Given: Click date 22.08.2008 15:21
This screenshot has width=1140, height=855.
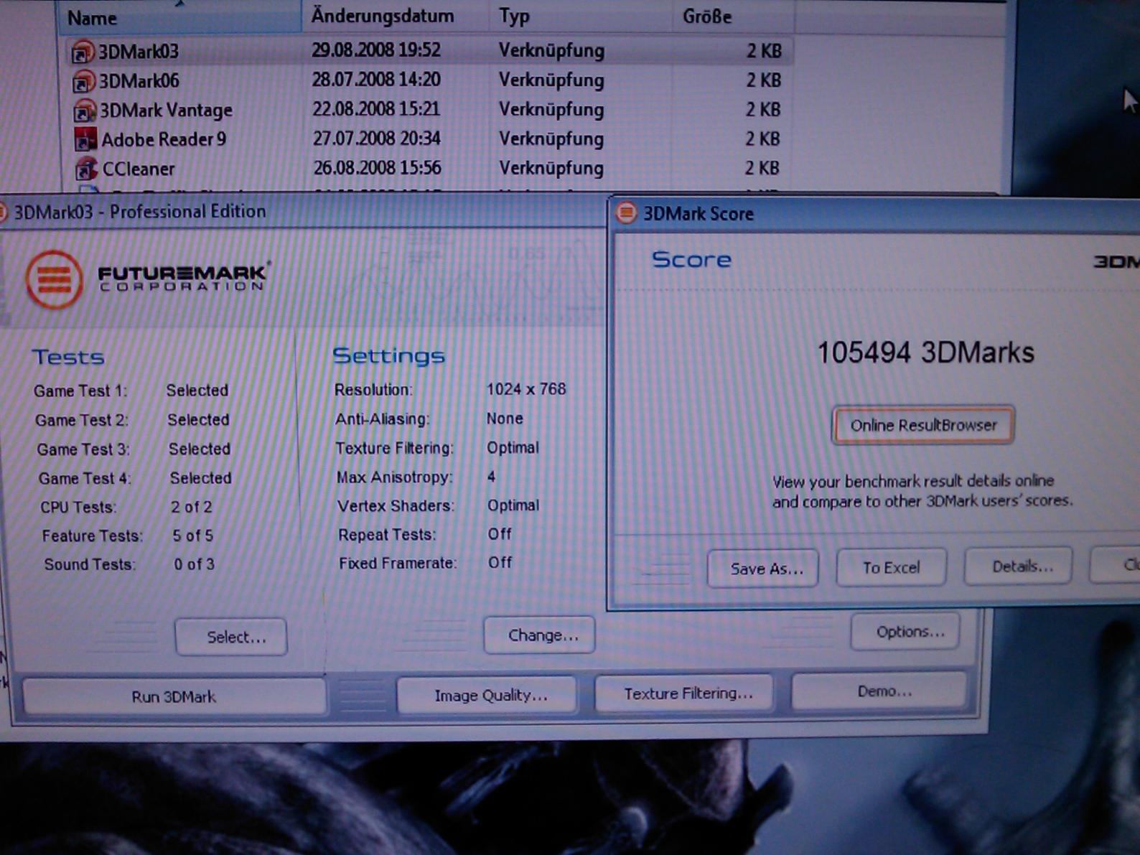Looking at the screenshot, I should [376, 109].
